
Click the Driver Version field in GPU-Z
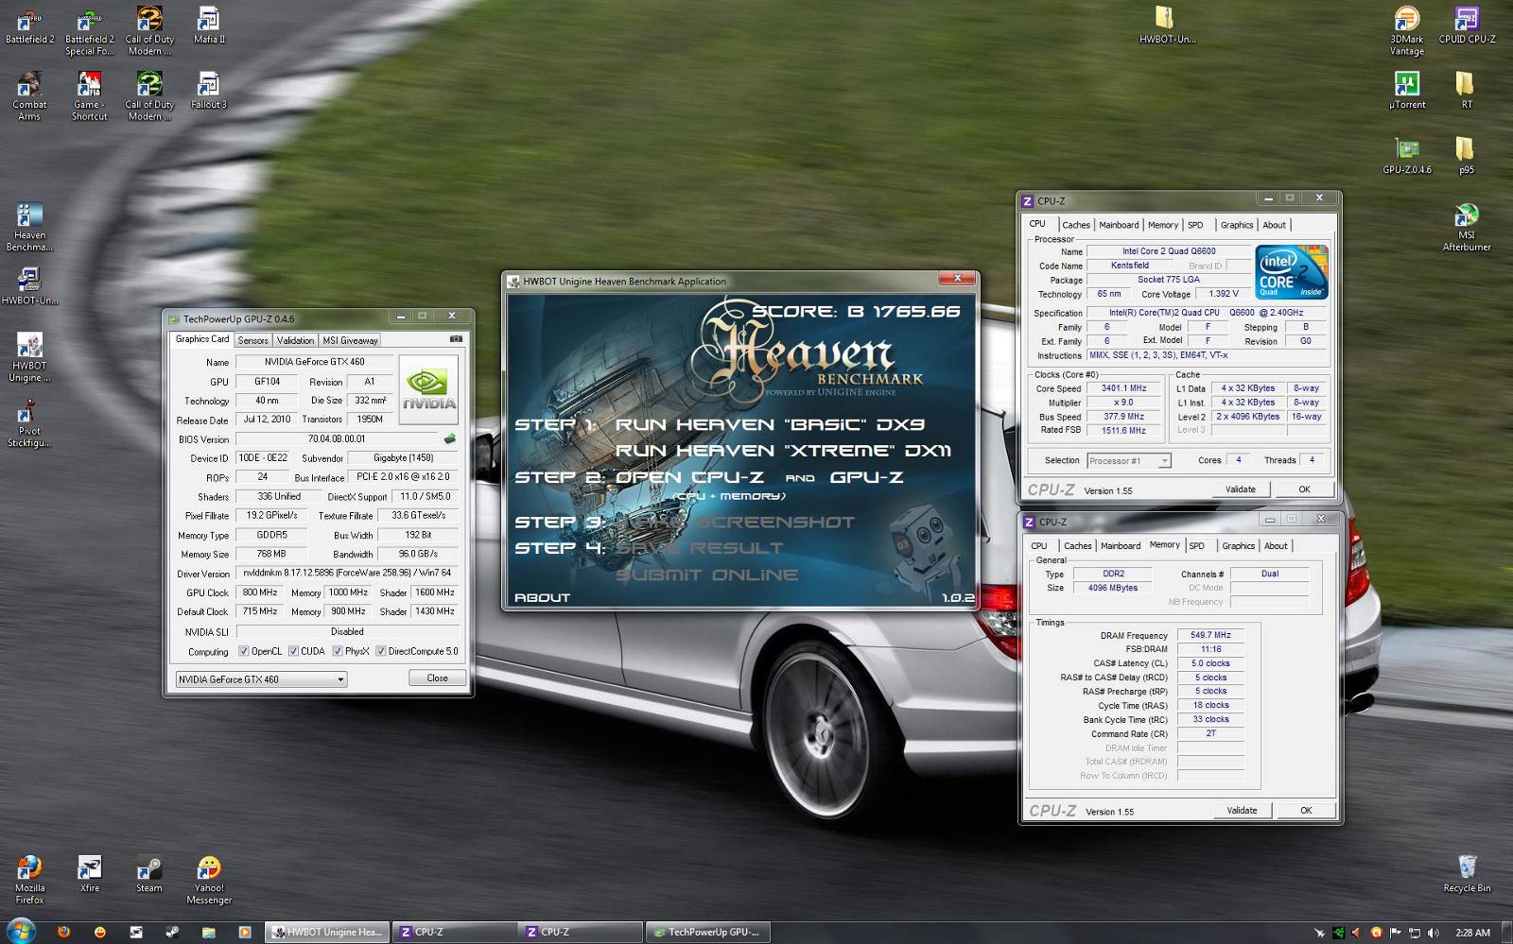coord(347,573)
